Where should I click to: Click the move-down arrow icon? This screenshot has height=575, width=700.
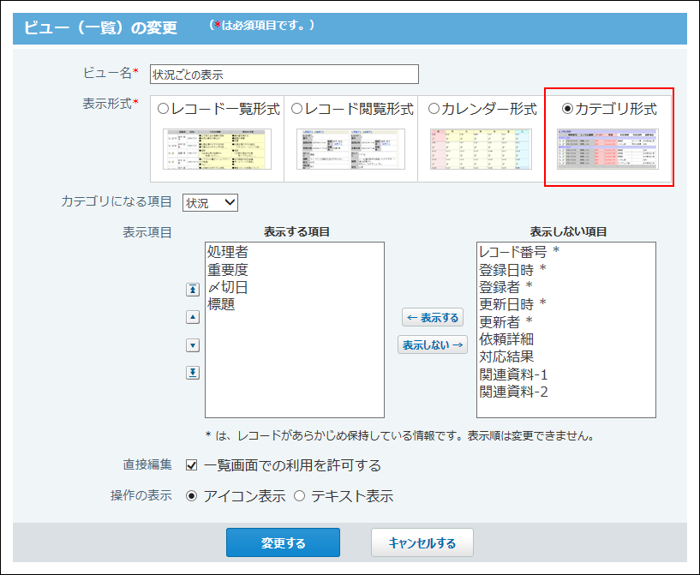point(193,344)
